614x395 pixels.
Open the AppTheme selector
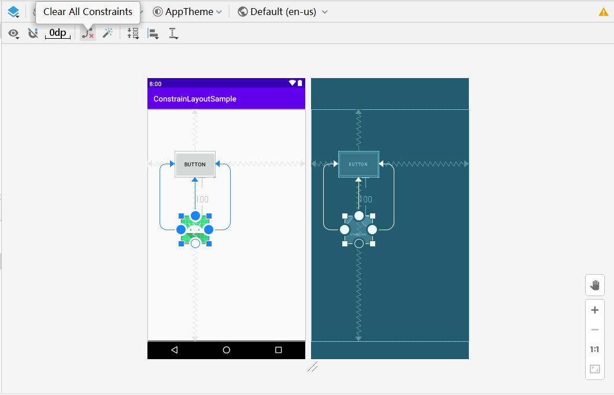click(x=187, y=12)
